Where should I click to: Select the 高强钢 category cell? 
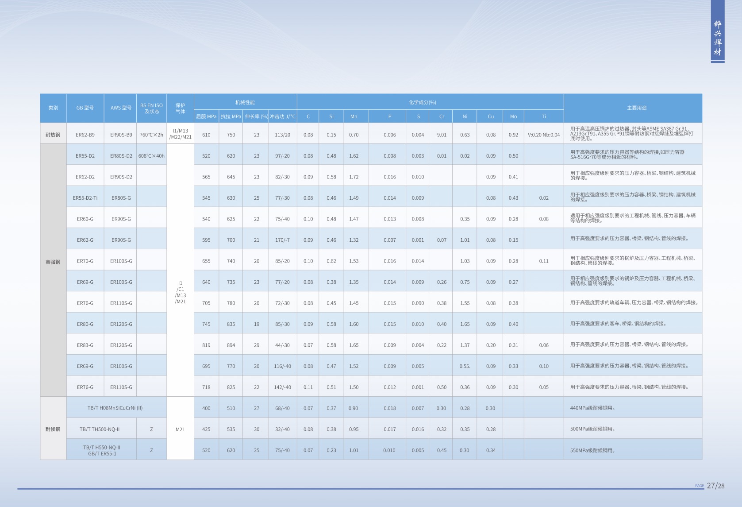53,262
